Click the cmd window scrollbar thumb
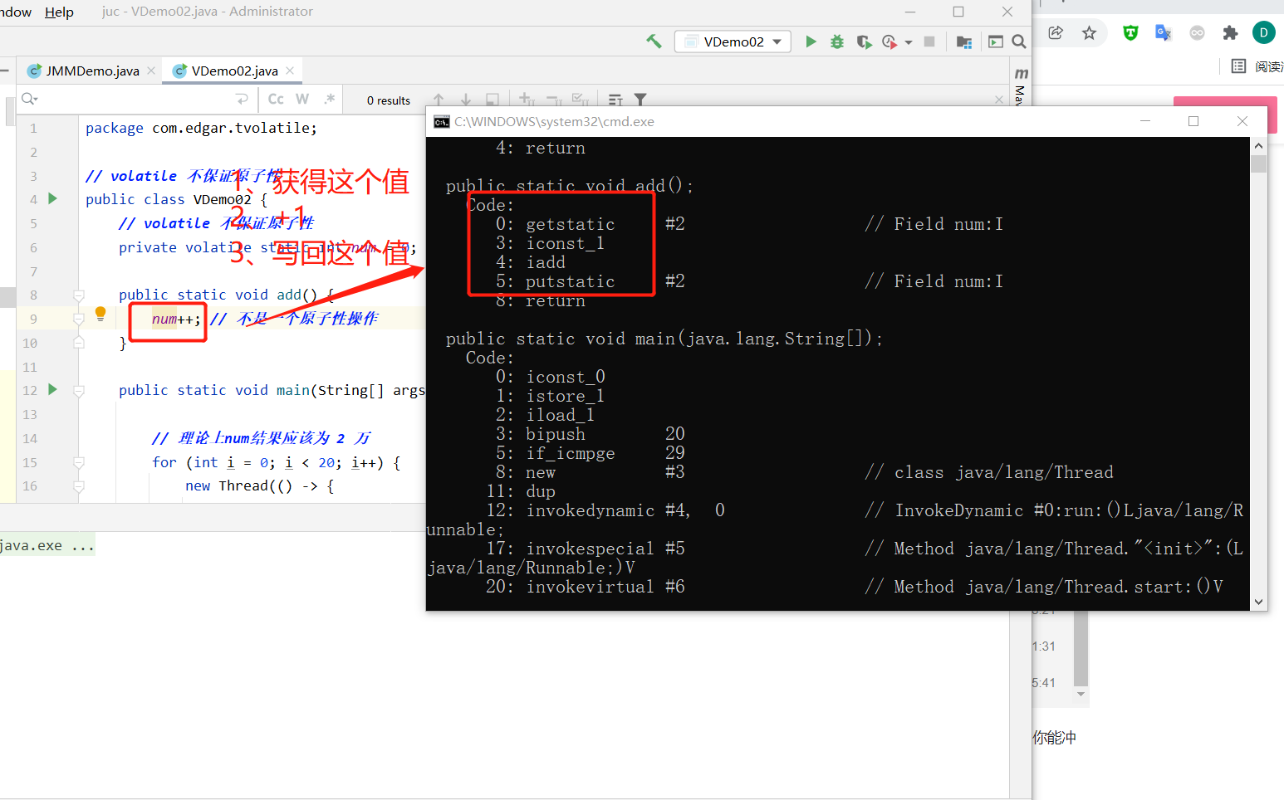This screenshot has width=1284, height=800. tap(1258, 163)
